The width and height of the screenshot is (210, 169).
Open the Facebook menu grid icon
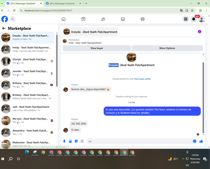click(x=186, y=19)
